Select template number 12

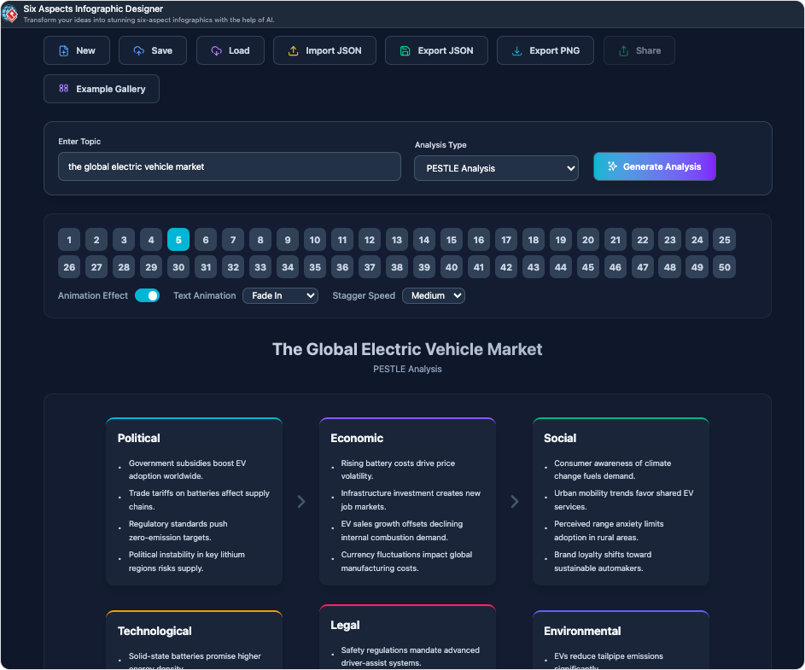point(369,240)
